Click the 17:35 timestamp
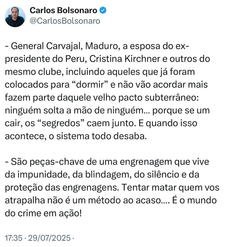226x247 pixels. (14, 238)
